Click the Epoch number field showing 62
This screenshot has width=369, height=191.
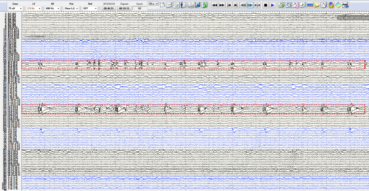pos(140,8)
